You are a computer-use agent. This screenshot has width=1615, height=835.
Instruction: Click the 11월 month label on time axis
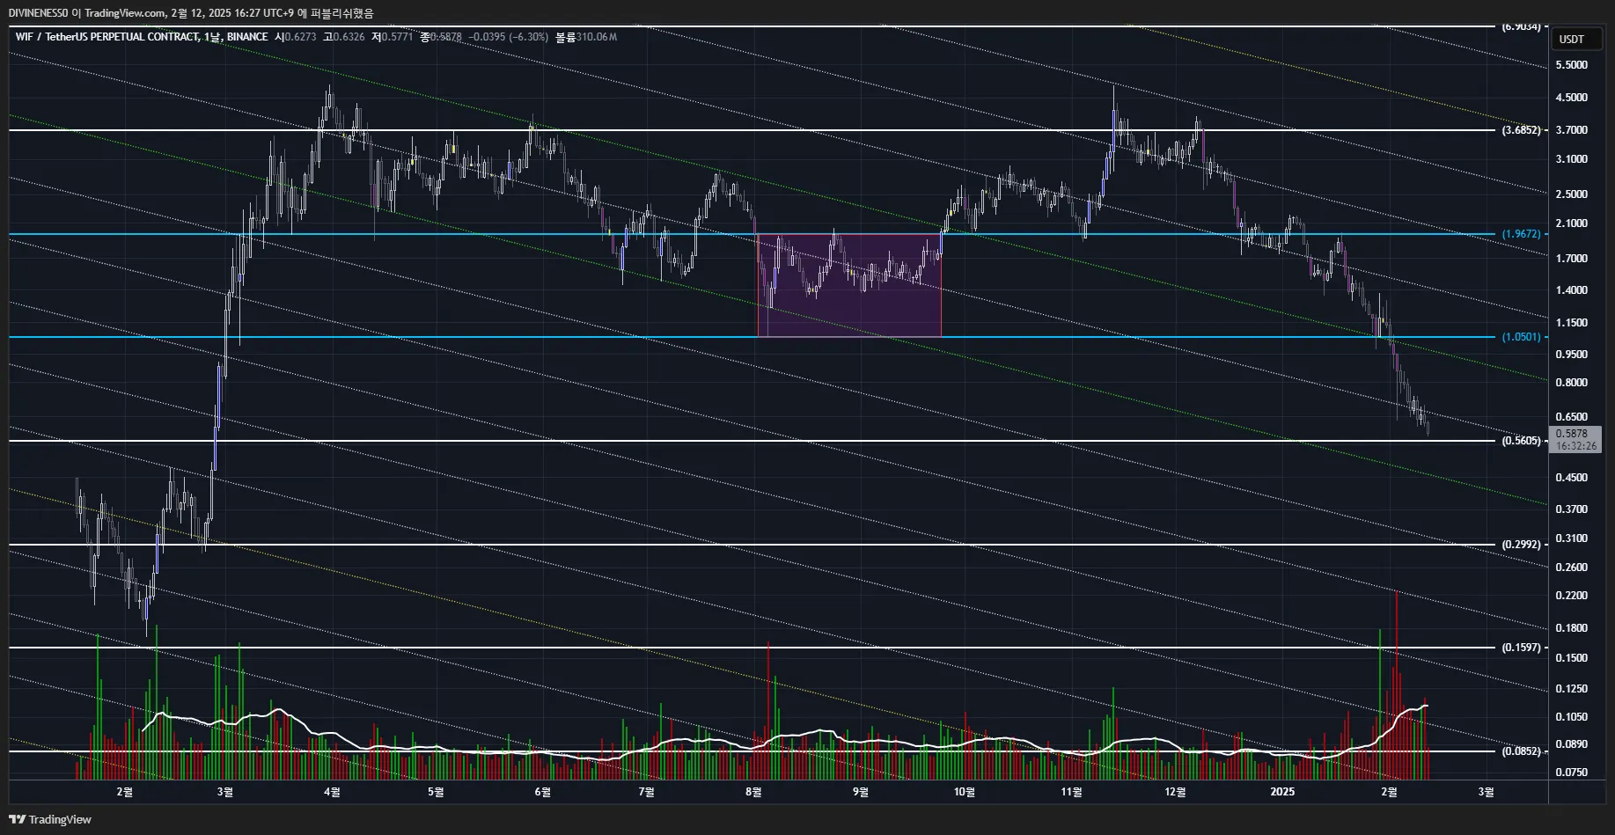click(1071, 792)
